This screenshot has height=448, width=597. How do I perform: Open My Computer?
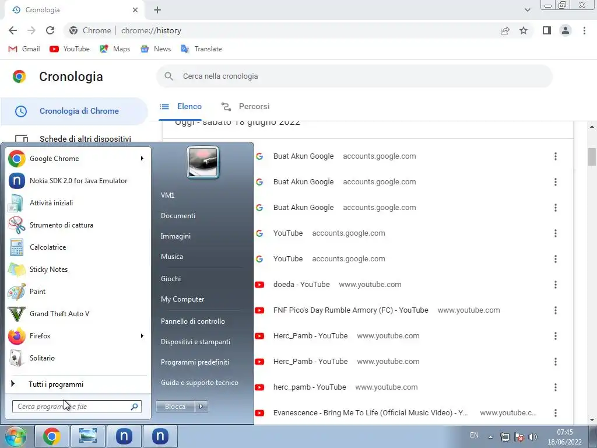[x=182, y=299]
